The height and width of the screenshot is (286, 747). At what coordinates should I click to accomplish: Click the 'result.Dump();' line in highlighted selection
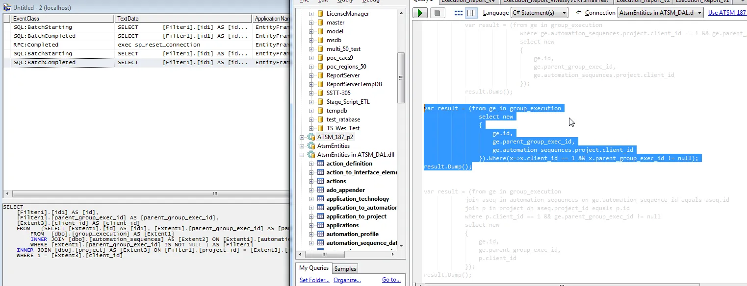(x=447, y=167)
